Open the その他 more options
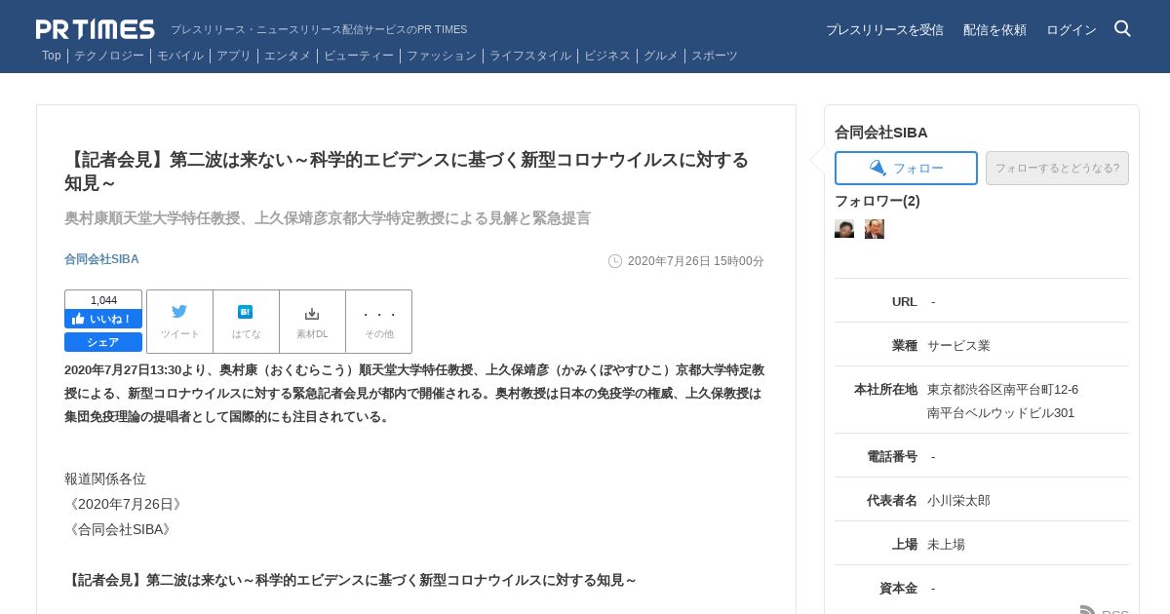 coord(378,322)
